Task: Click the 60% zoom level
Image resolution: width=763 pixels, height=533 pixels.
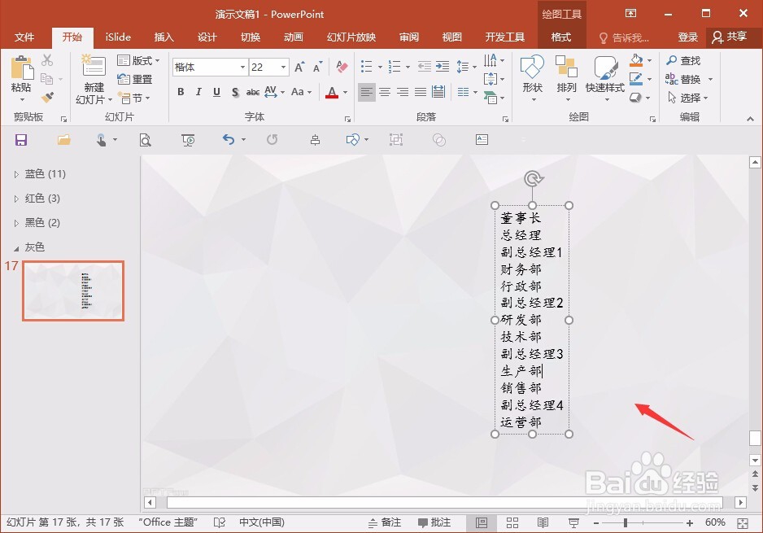Action: (715, 522)
